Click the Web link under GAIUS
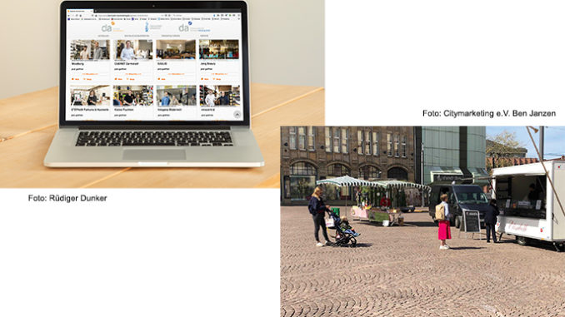The height and width of the screenshot is (317, 565). pyautogui.click(x=162, y=79)
